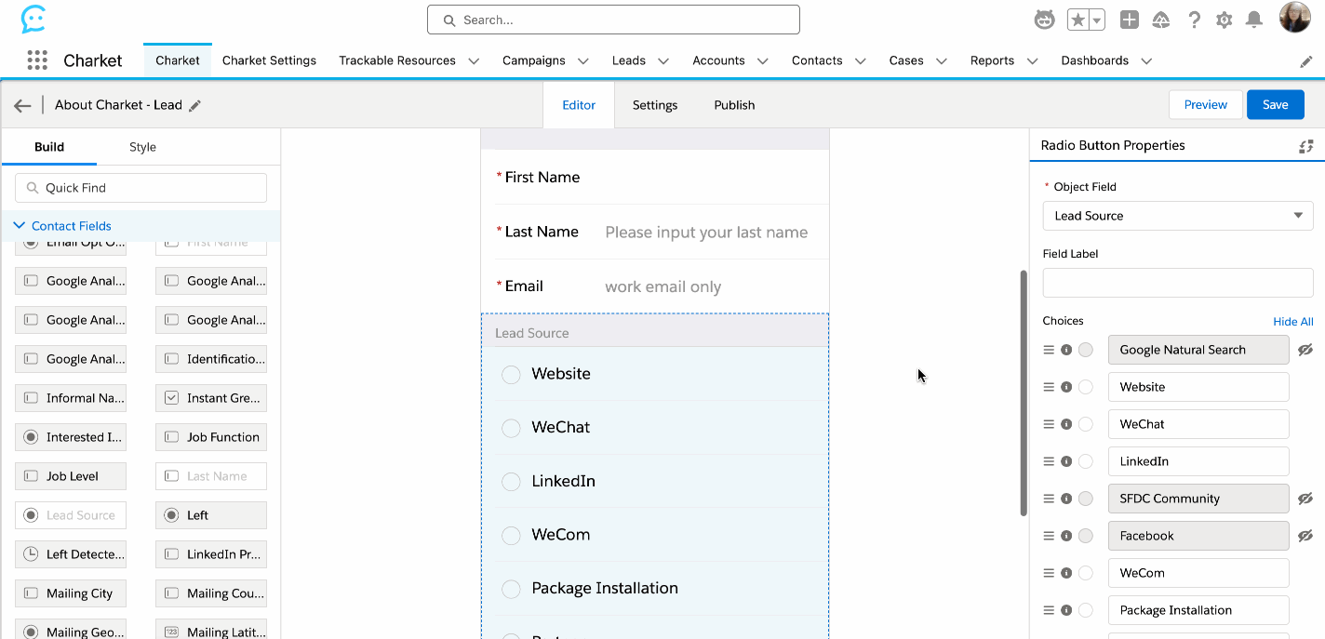1325x639 pixels.
Task: Select the WeCom radio option in form
Action: [511, 535]
